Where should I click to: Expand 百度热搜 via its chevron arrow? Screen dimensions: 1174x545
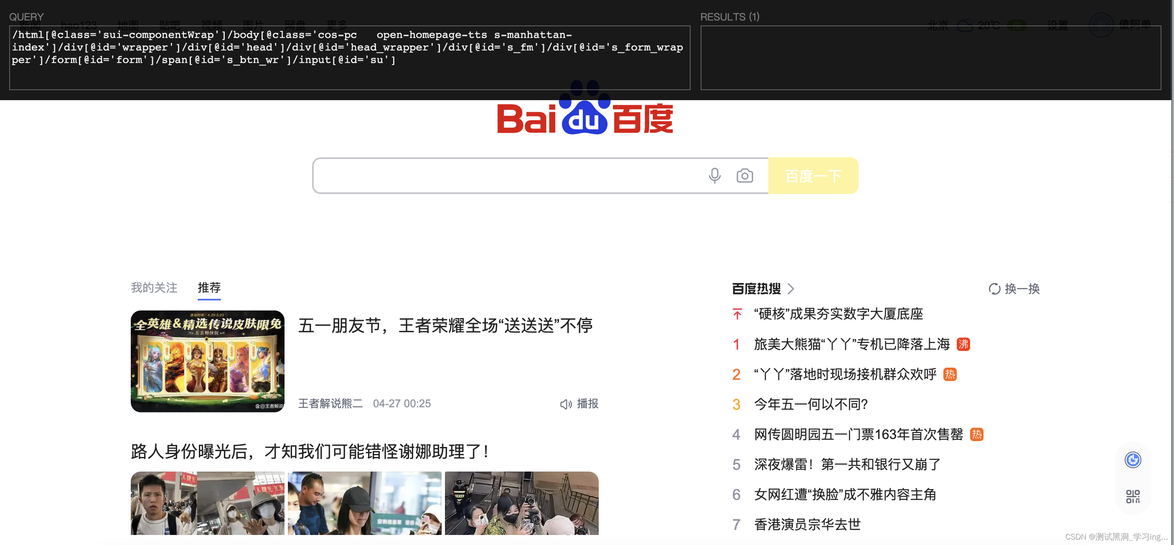click(x=791, y=289)
